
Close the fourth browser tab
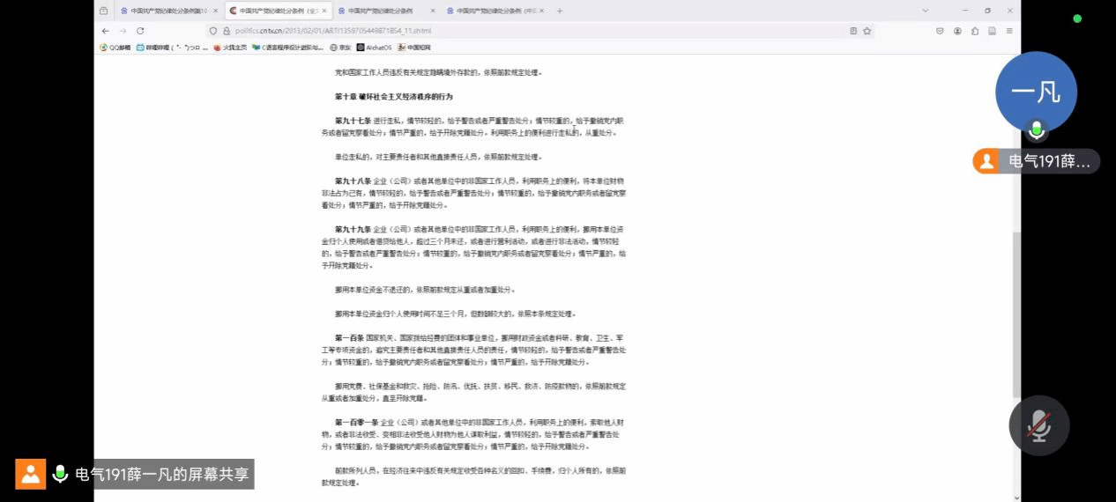pos(541,11)
